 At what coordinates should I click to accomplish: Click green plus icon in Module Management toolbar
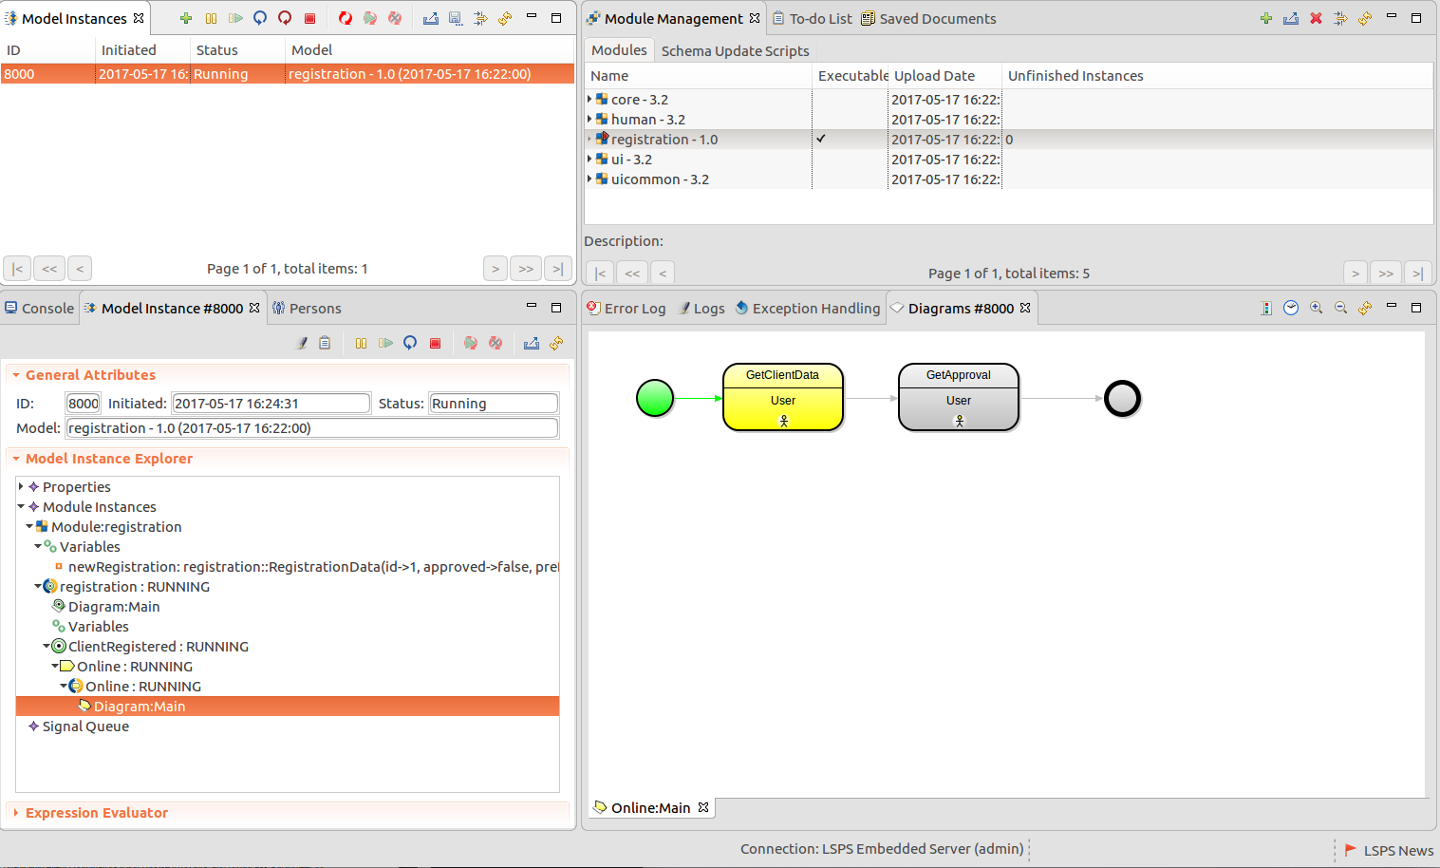click(1266, 18)
